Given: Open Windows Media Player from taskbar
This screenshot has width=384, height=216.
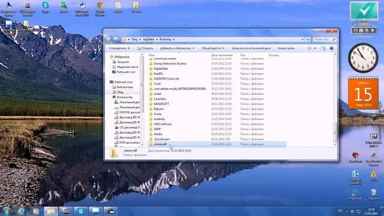Looking at the screenshot, I should pyautogui.click(x=36, y=211).
